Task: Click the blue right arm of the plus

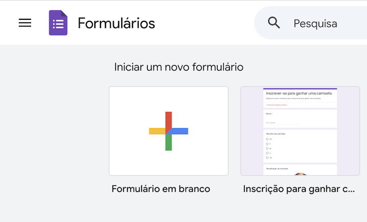Action: (x=180, y=131)
